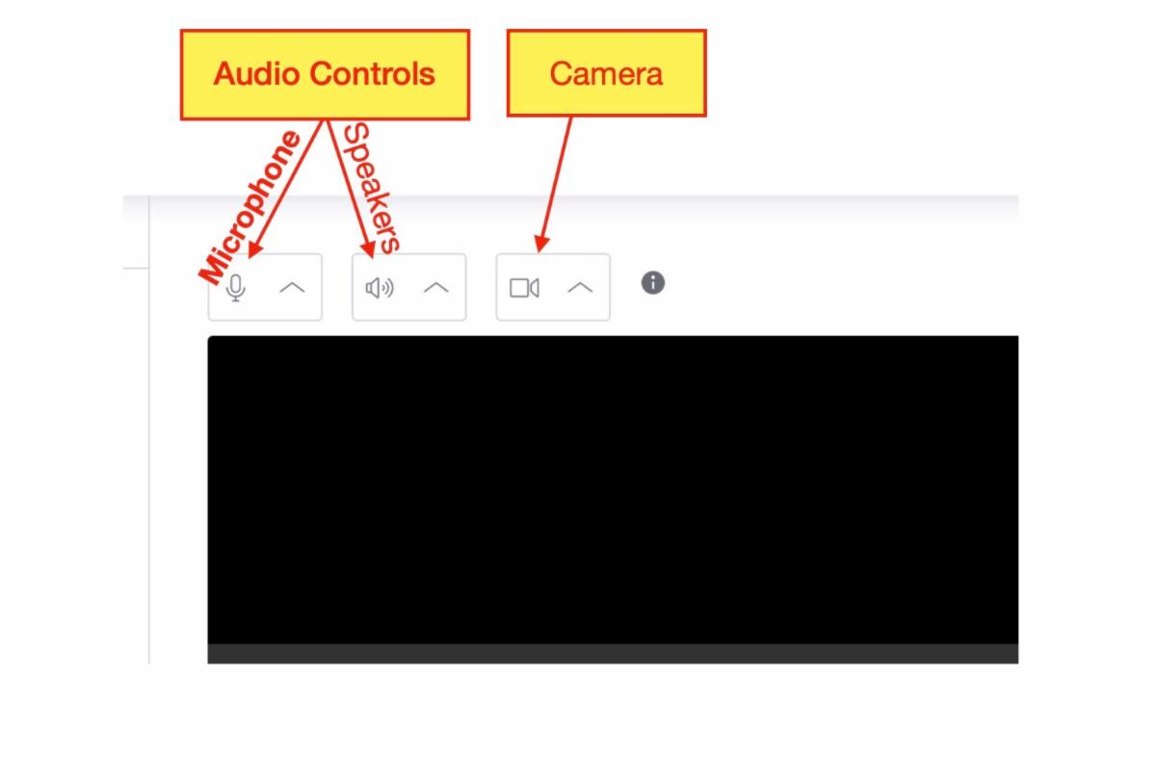Click the empty left sidebar panel

pyautogui.click(x=136, y=467)
